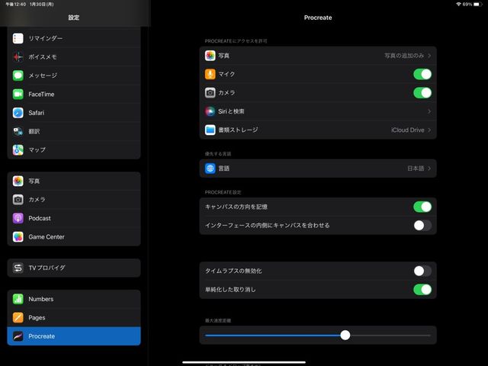Open Pages settings in sidebar
This screenshot has height=366, width=488.
(x=74, y=317)
